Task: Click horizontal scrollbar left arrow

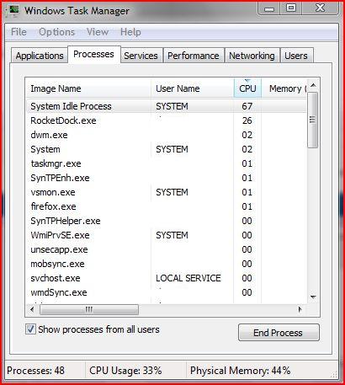Action: [x=32, y=310]
